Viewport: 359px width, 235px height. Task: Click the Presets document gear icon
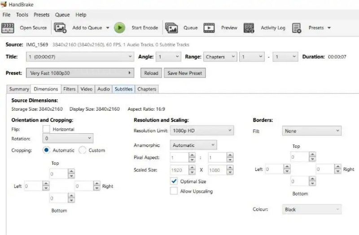[297, 28]
